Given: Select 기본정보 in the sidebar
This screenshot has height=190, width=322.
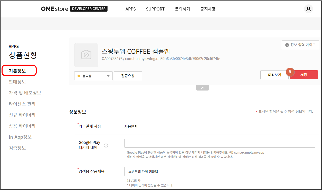Looking at the screenshot, I should point(17,71).
